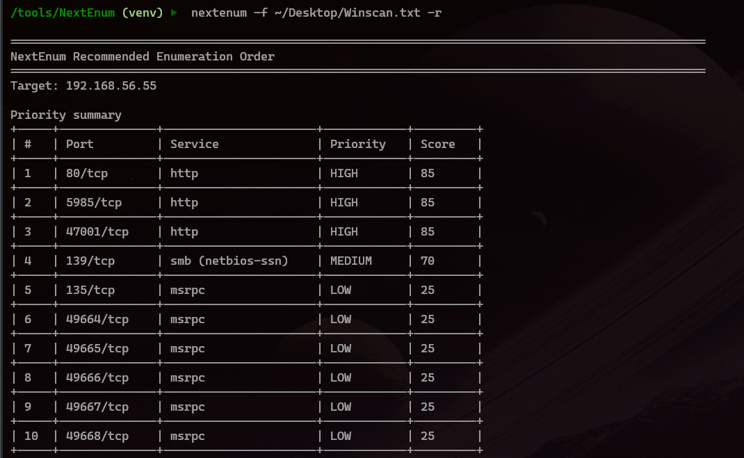Click score 85 in the 5985/tcp row
This screenshot has height=458, width=744.
tap(428, 202)
